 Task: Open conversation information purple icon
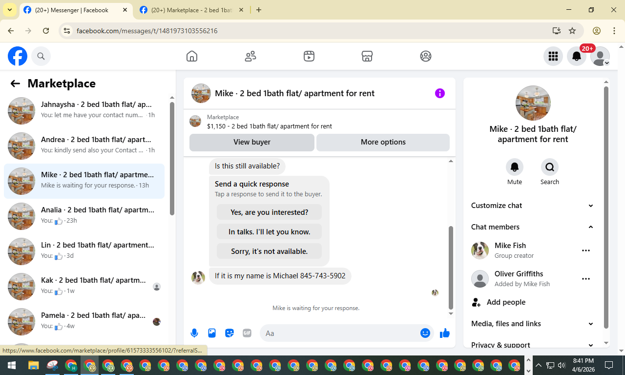tap(440, 93)
